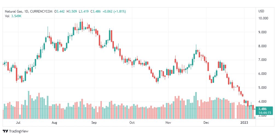The width and height of the screenshot is (277, 136).
Task: Click the 10.000 price scale label
Action: coord(263,18)
